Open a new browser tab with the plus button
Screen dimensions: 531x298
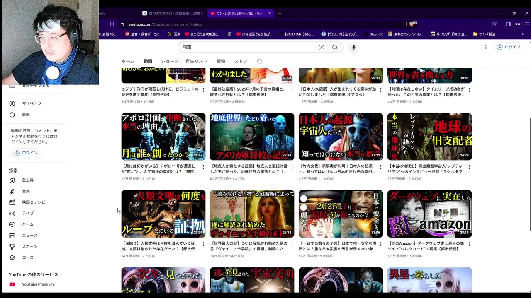pos(280,13)
